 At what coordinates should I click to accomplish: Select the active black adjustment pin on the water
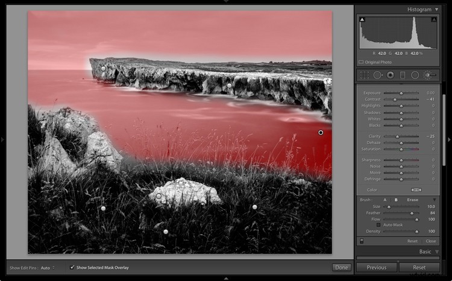321,133
